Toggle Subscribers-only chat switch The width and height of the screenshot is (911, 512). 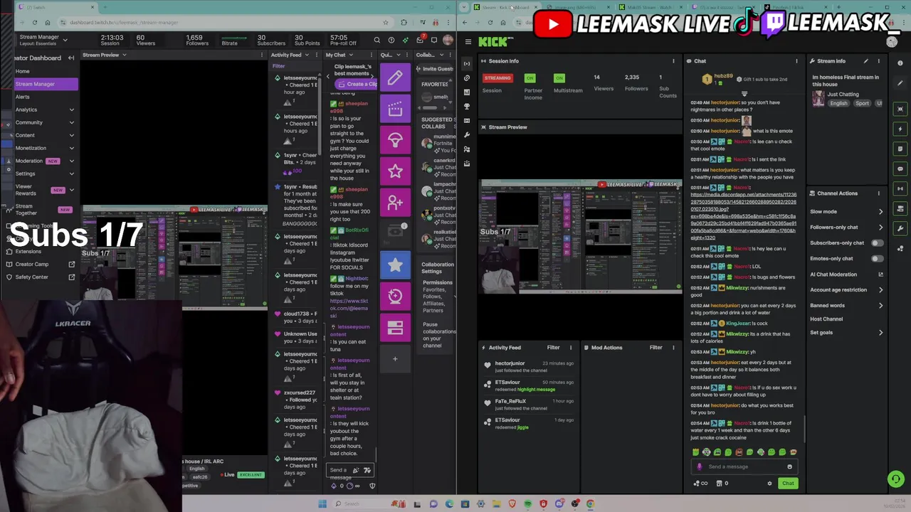[877, 243]
